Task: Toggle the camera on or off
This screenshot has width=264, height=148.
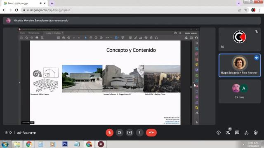Action: click(x=120, y=132)
